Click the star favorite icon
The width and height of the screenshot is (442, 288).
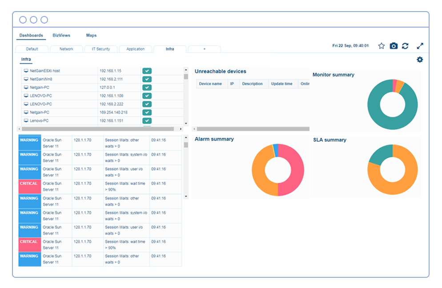pyautogui.click(x=381, y=46)
